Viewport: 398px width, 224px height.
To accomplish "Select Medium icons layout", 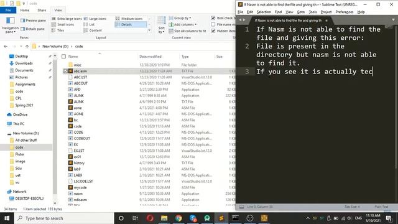I will (x=129, y=19).
